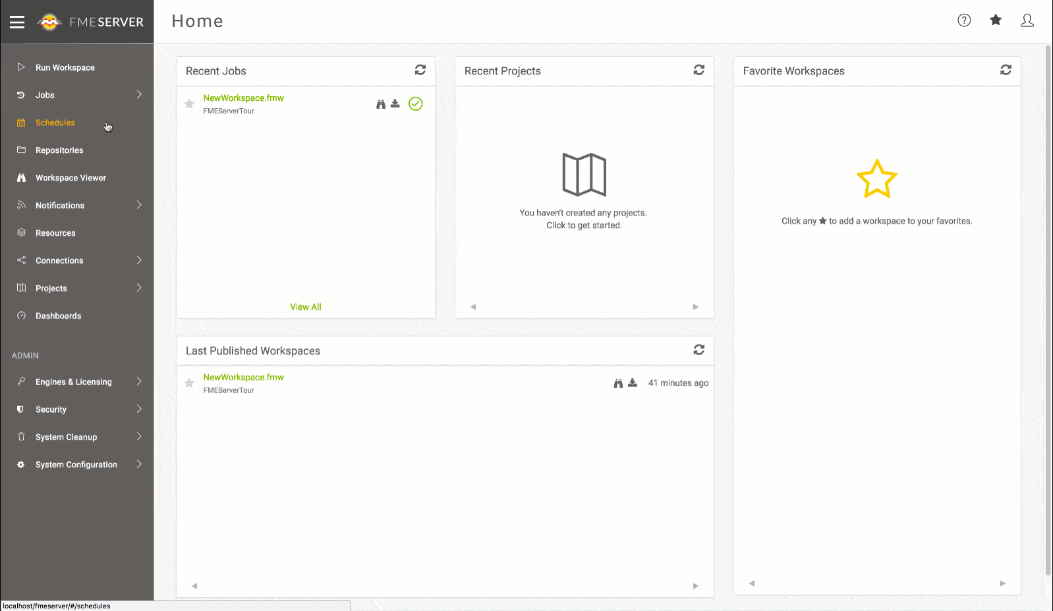
Task: Refresh the Last Published Workspaces panel
Action: (x=699, y=350)
